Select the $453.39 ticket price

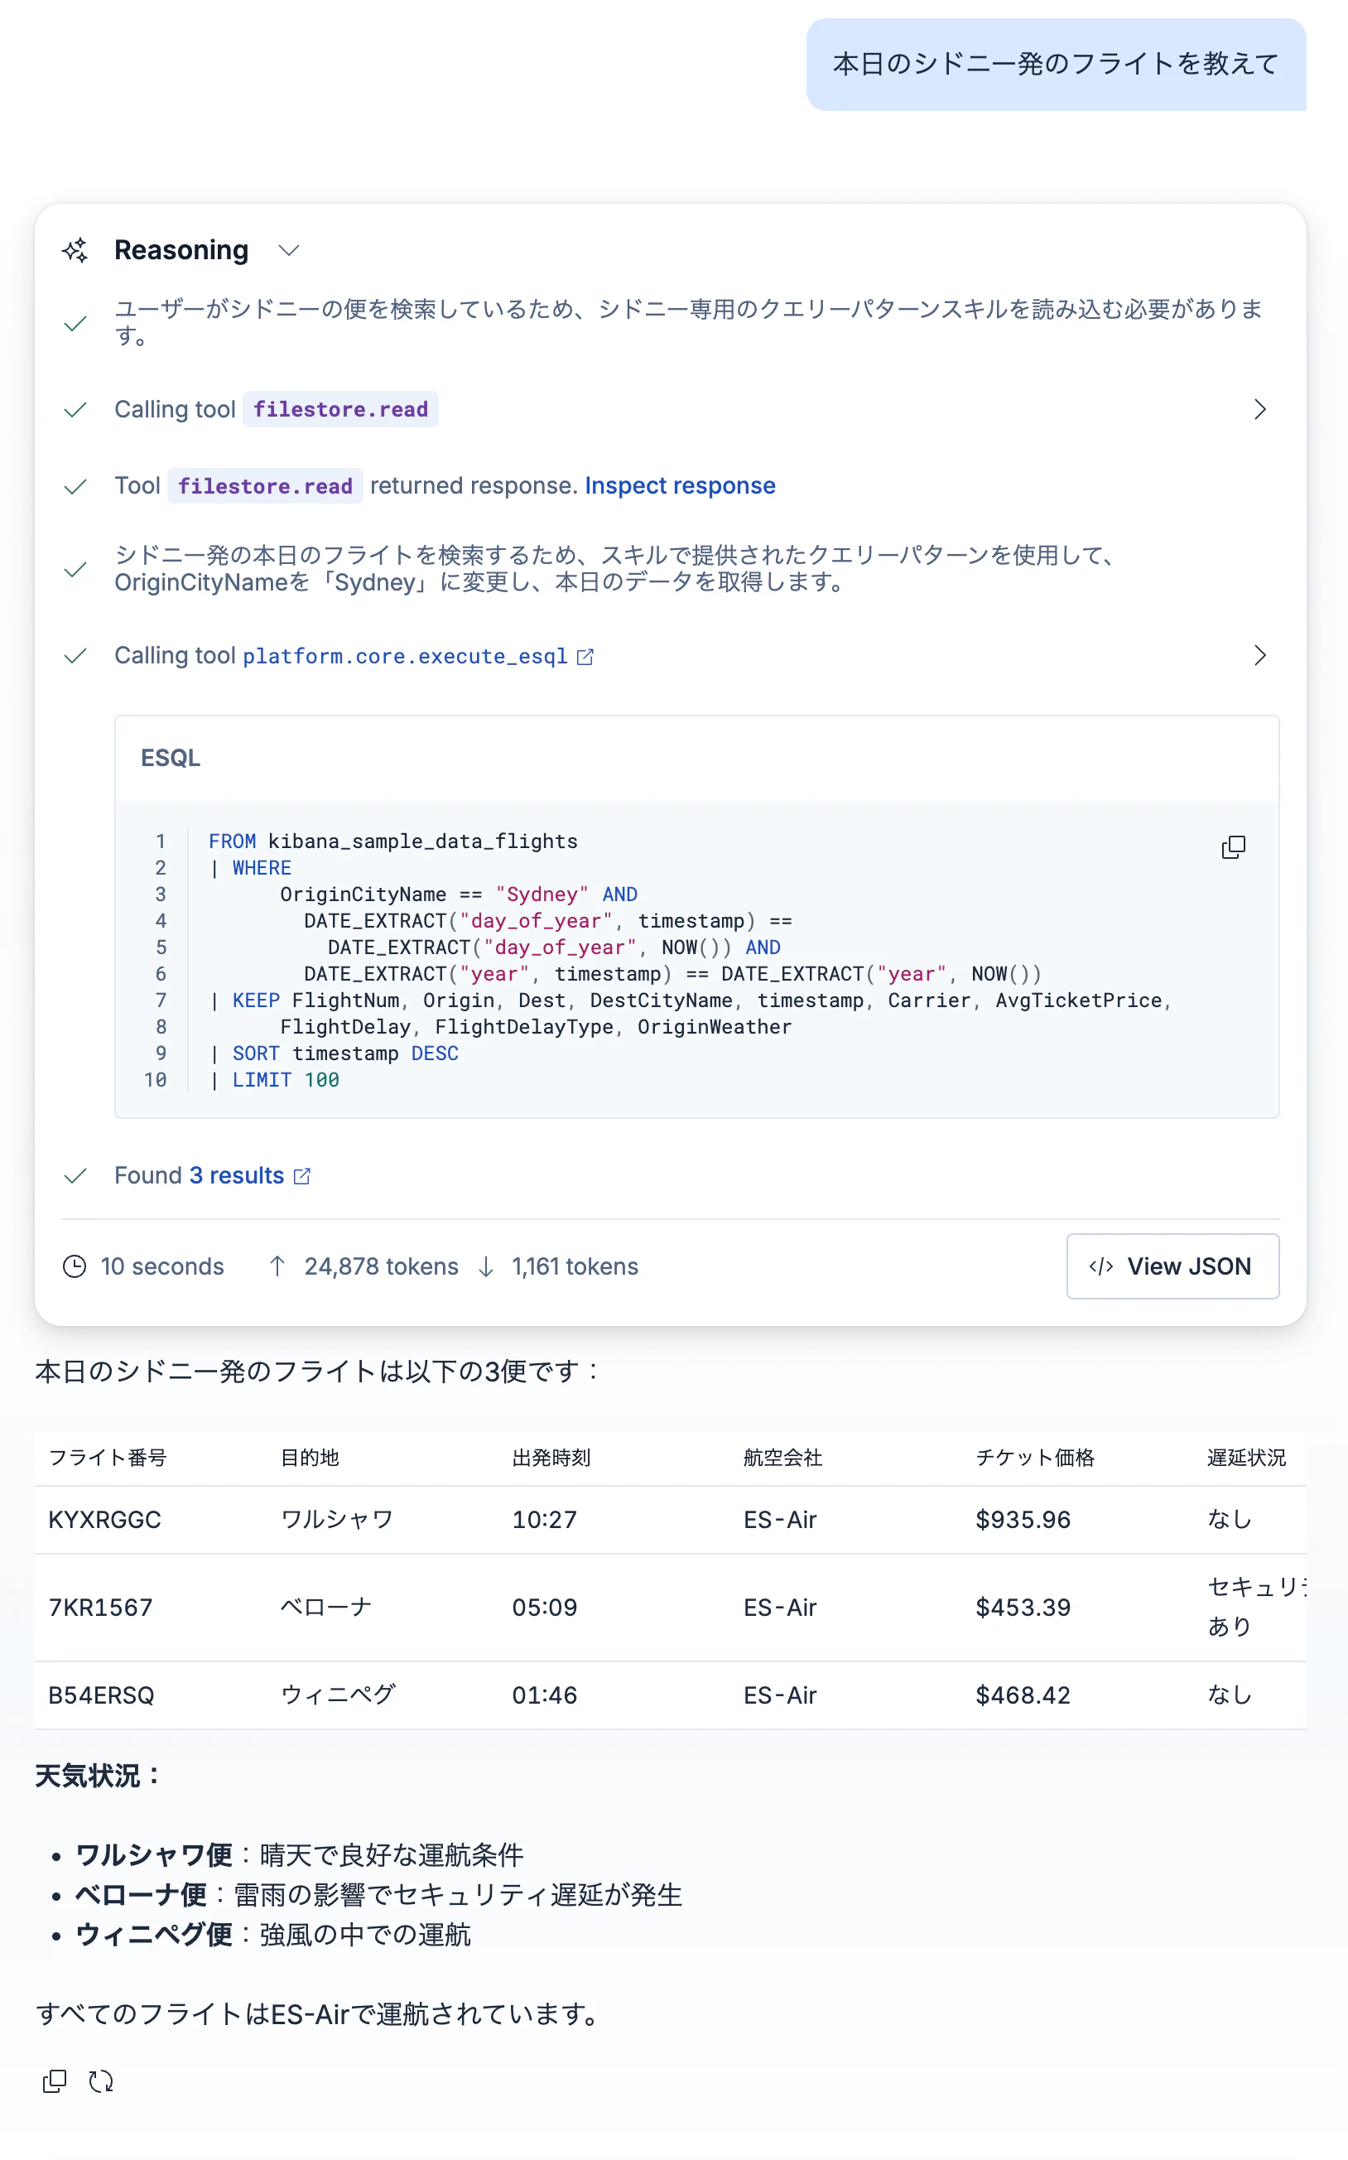1023,1607
